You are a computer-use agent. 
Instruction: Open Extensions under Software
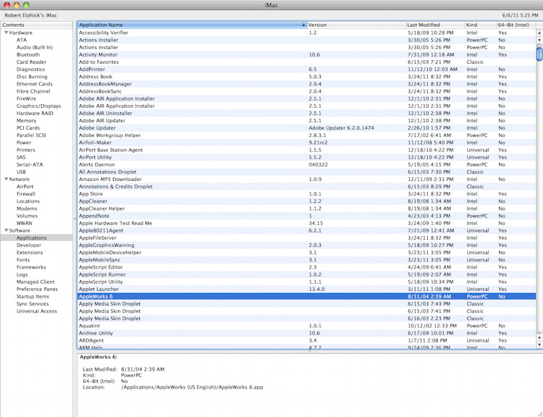click(x=30, y=253)
